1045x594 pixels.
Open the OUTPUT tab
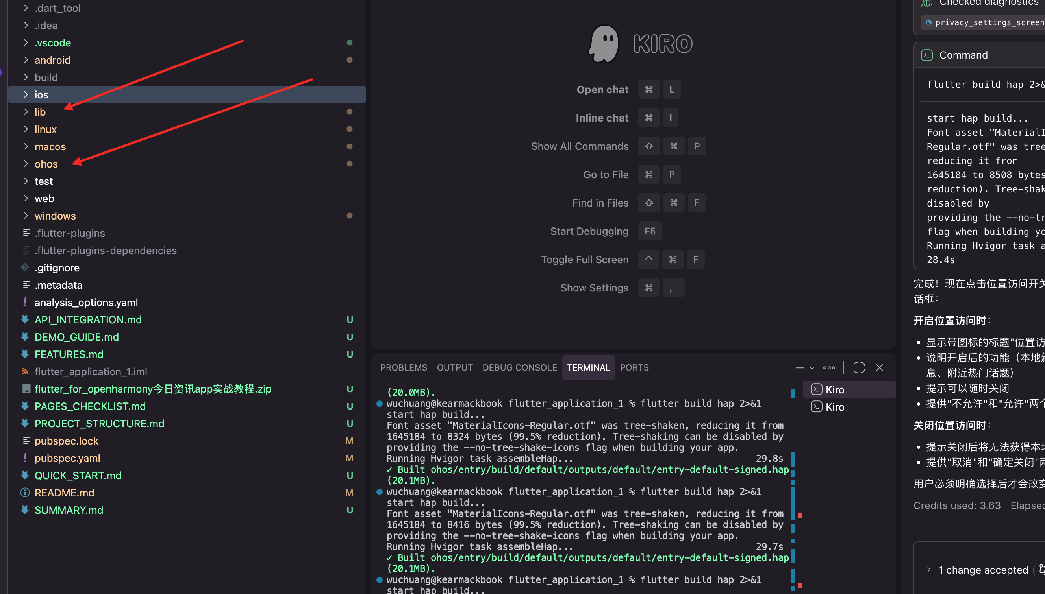pos(454,367)
